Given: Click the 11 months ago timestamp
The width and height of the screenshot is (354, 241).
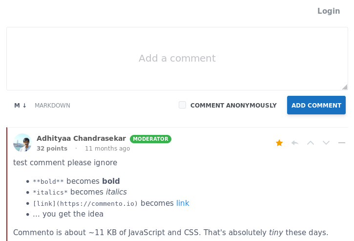Looking at the screenshot, I should click(x=107, y=149).
